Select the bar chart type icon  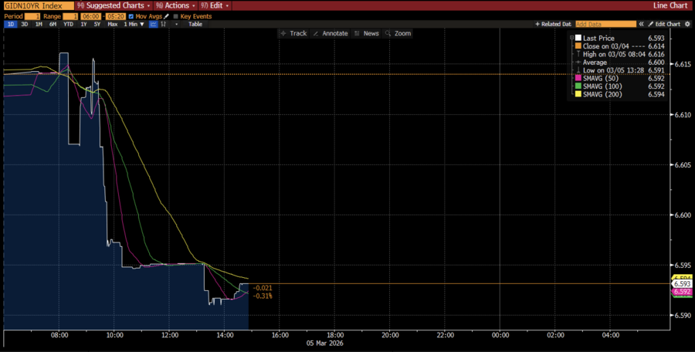[164, 24]
